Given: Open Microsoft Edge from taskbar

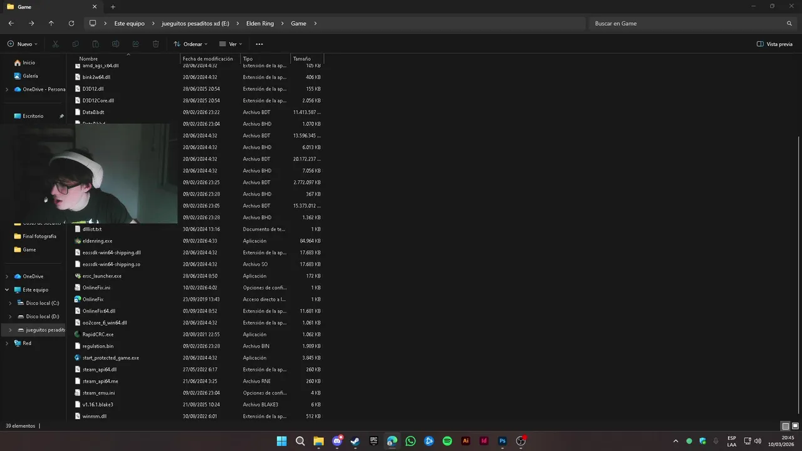Looking at the screenshot, I should [392, 441].
